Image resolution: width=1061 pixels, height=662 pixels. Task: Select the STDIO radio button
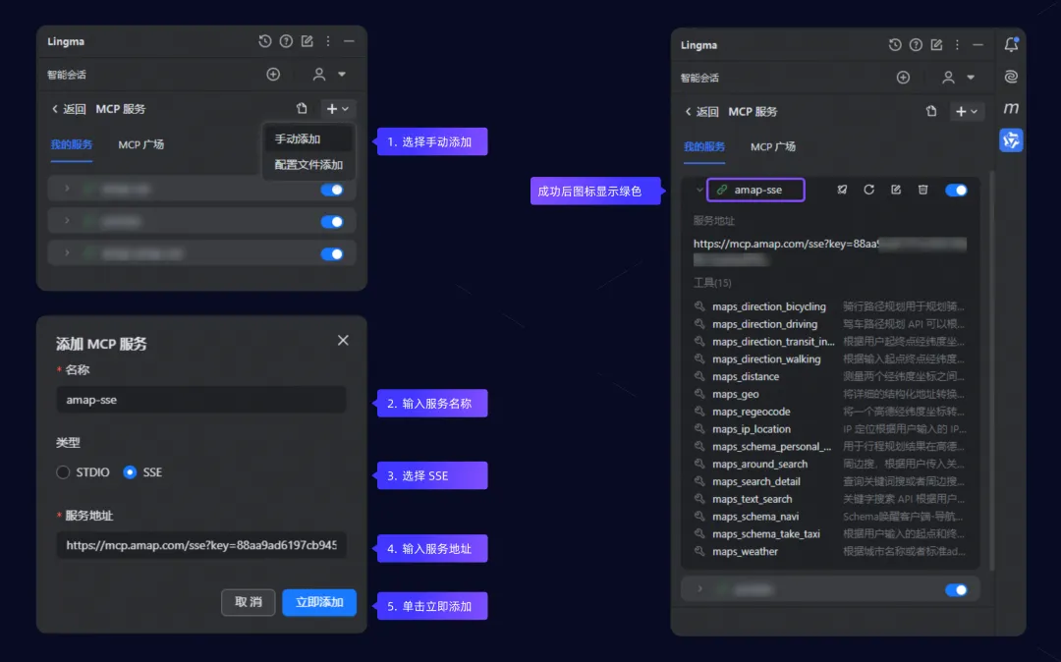click(x=63, y=472)
